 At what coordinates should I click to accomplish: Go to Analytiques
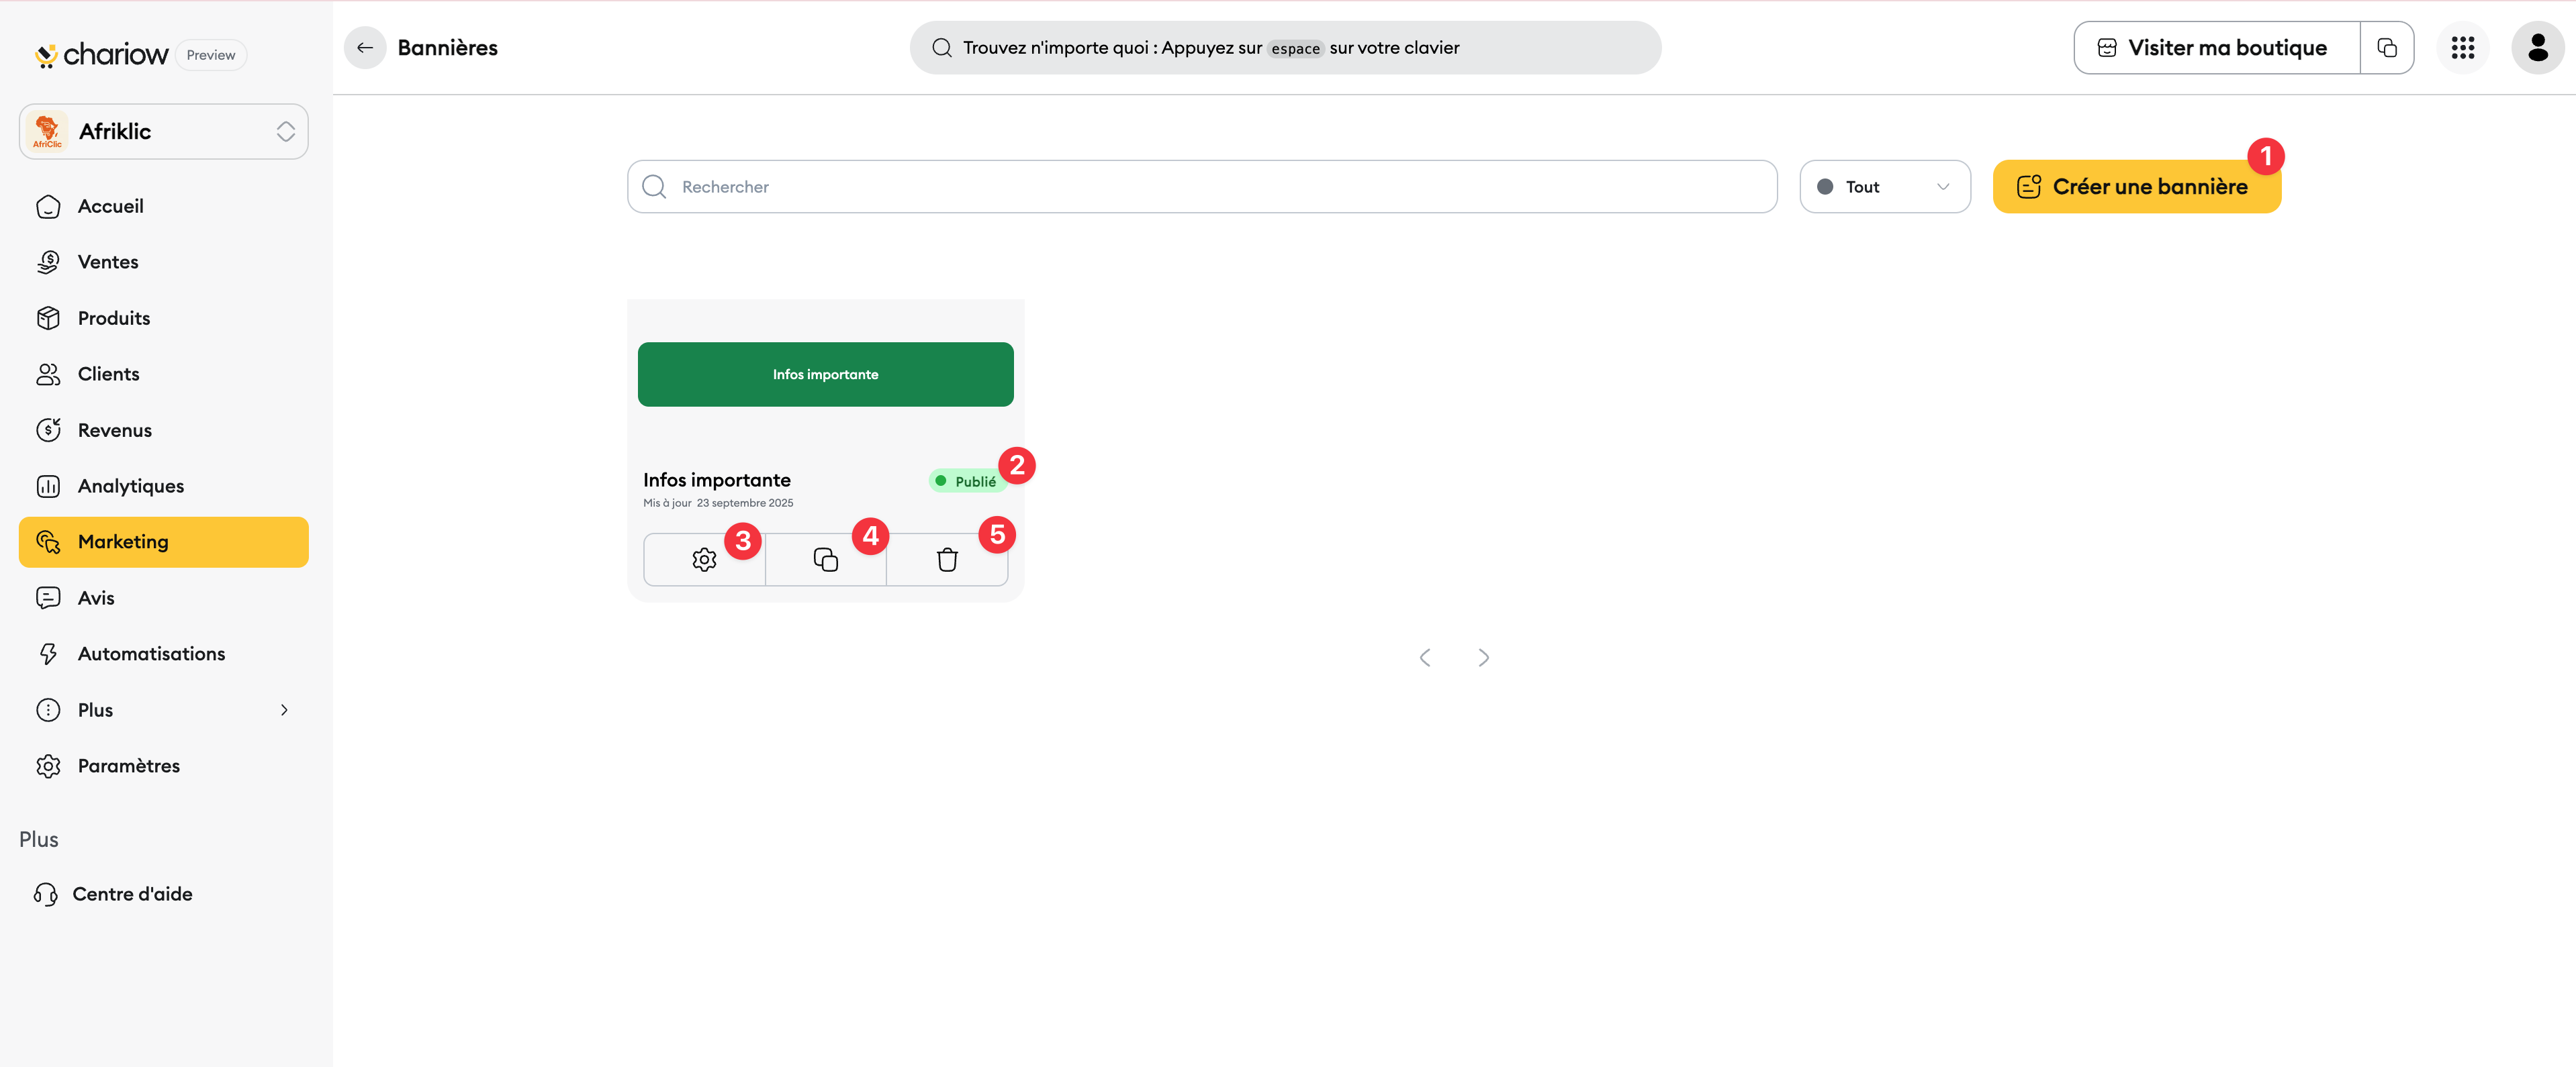click(x=164, y=486)
